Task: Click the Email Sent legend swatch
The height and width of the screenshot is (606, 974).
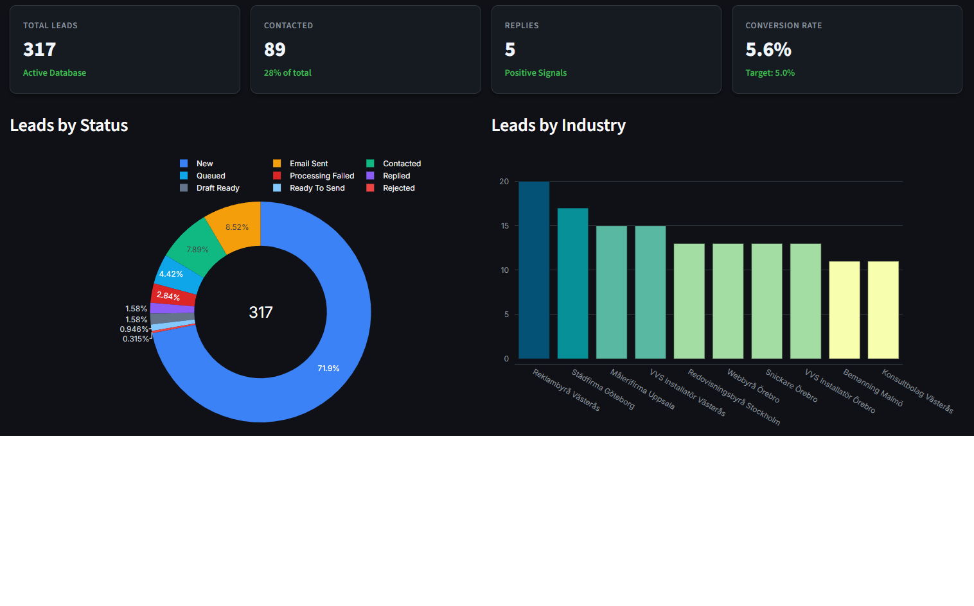Action: [278, 163]
